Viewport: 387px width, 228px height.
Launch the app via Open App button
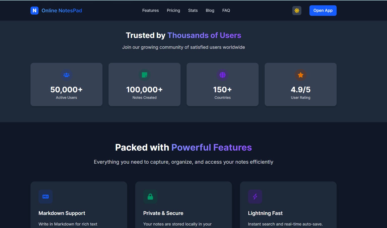[x=323, y=11]
